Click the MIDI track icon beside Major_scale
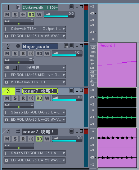 pyautogui.click(x=18, y=46)
